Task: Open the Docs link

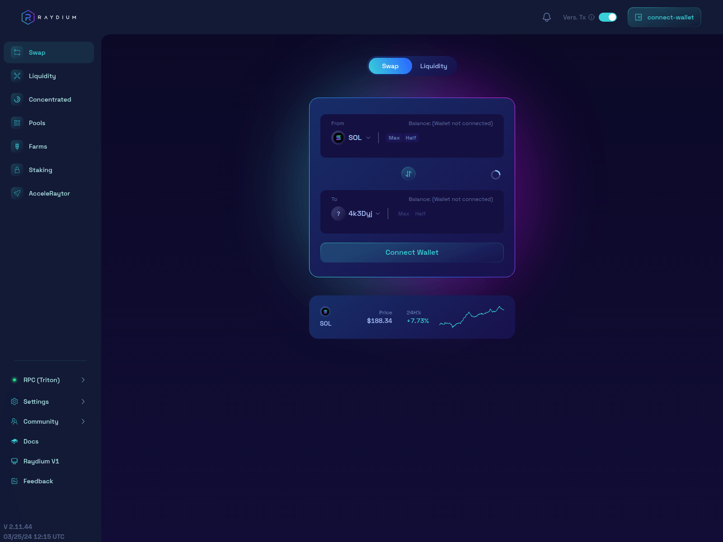Action: tap(31, 441)
